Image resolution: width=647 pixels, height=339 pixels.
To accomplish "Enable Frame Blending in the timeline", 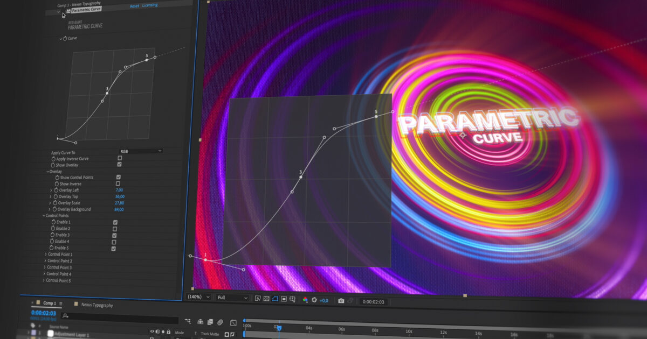I will click(x=210, y=321).
